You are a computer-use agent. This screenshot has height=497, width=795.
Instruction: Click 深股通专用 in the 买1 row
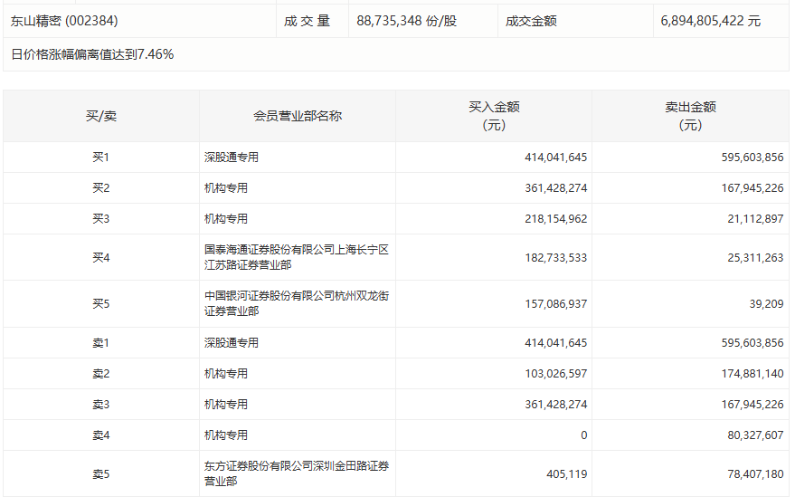(x=232, y=158)
